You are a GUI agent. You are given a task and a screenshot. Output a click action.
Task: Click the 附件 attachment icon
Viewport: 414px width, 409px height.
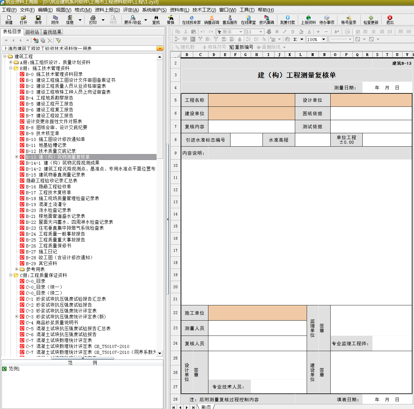tap(55, 20)
